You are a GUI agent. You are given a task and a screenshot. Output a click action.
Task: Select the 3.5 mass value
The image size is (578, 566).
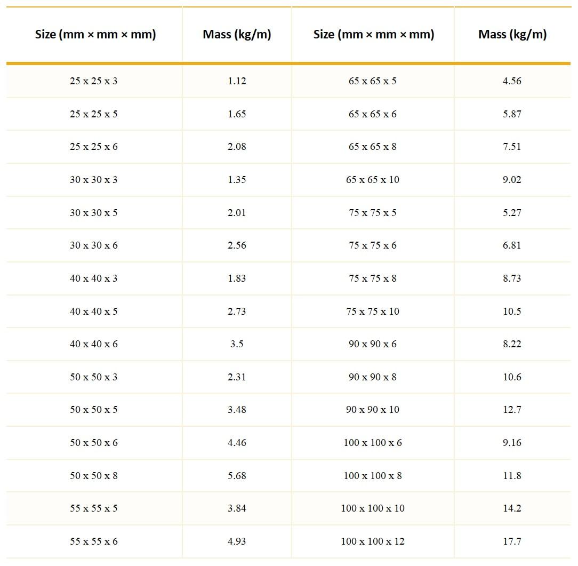pos(237,344)
